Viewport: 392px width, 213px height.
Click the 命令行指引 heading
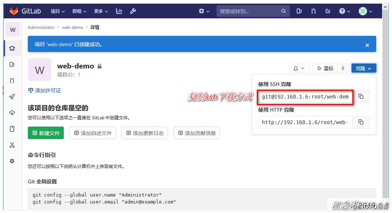coord(42,155)
